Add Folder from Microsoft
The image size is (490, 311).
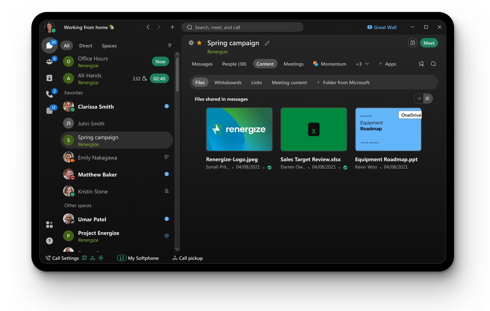tap(343, 83)
